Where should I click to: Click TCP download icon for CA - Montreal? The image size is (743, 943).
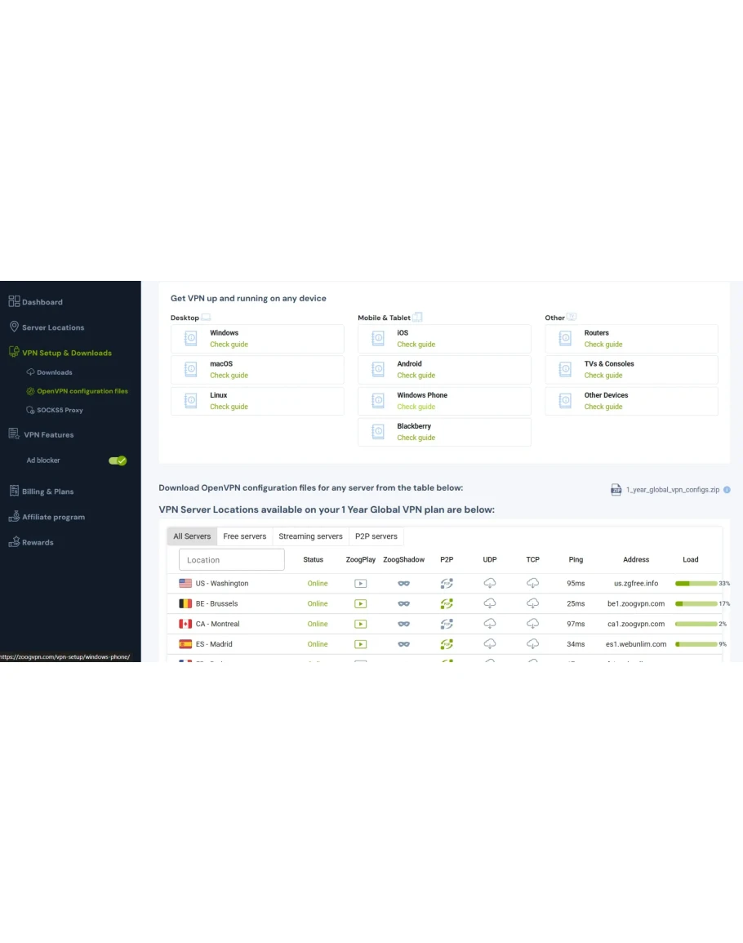[532, 624]
